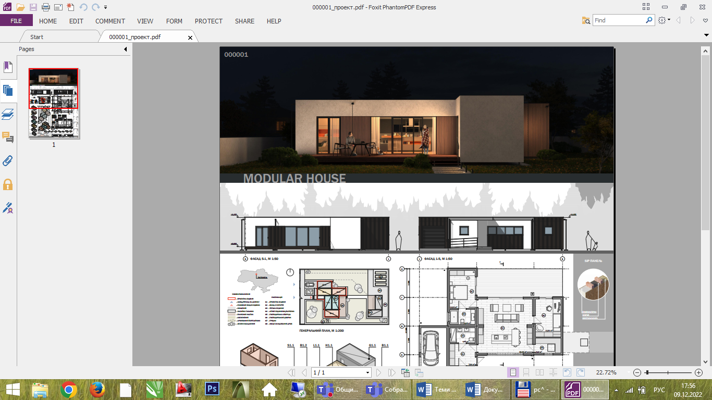This screenshot has height=400, width=712.
Task: Rotate the view clockwise
Action: pyautogui.click(x=580, y=372)
